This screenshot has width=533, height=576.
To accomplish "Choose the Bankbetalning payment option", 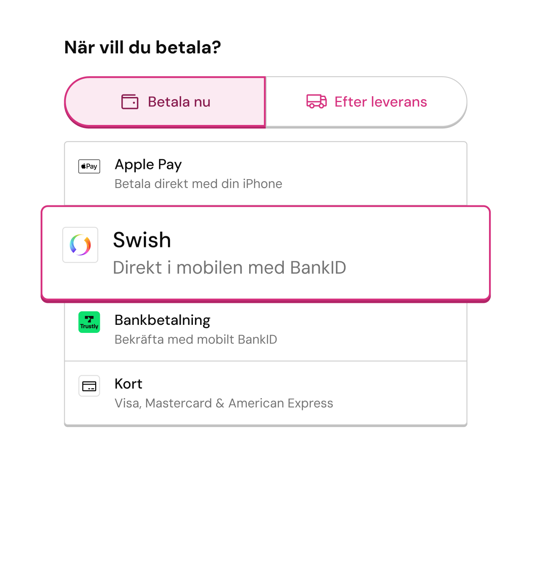I will [x=266, y=331].
